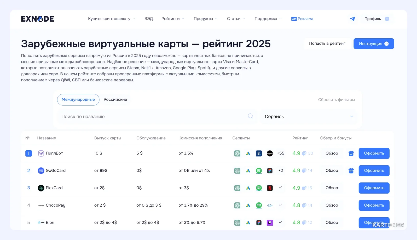Viewport: 417px width, 240px height.
Task: Click the ПиплБот logo icon
Action: point(41,153)
